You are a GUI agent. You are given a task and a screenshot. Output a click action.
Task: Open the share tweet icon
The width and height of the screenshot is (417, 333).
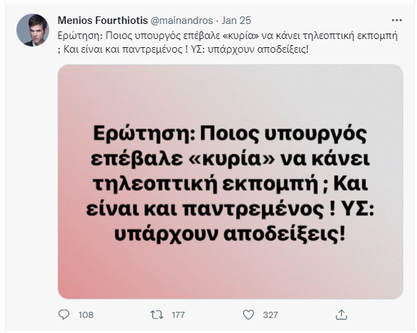[340, 315]
